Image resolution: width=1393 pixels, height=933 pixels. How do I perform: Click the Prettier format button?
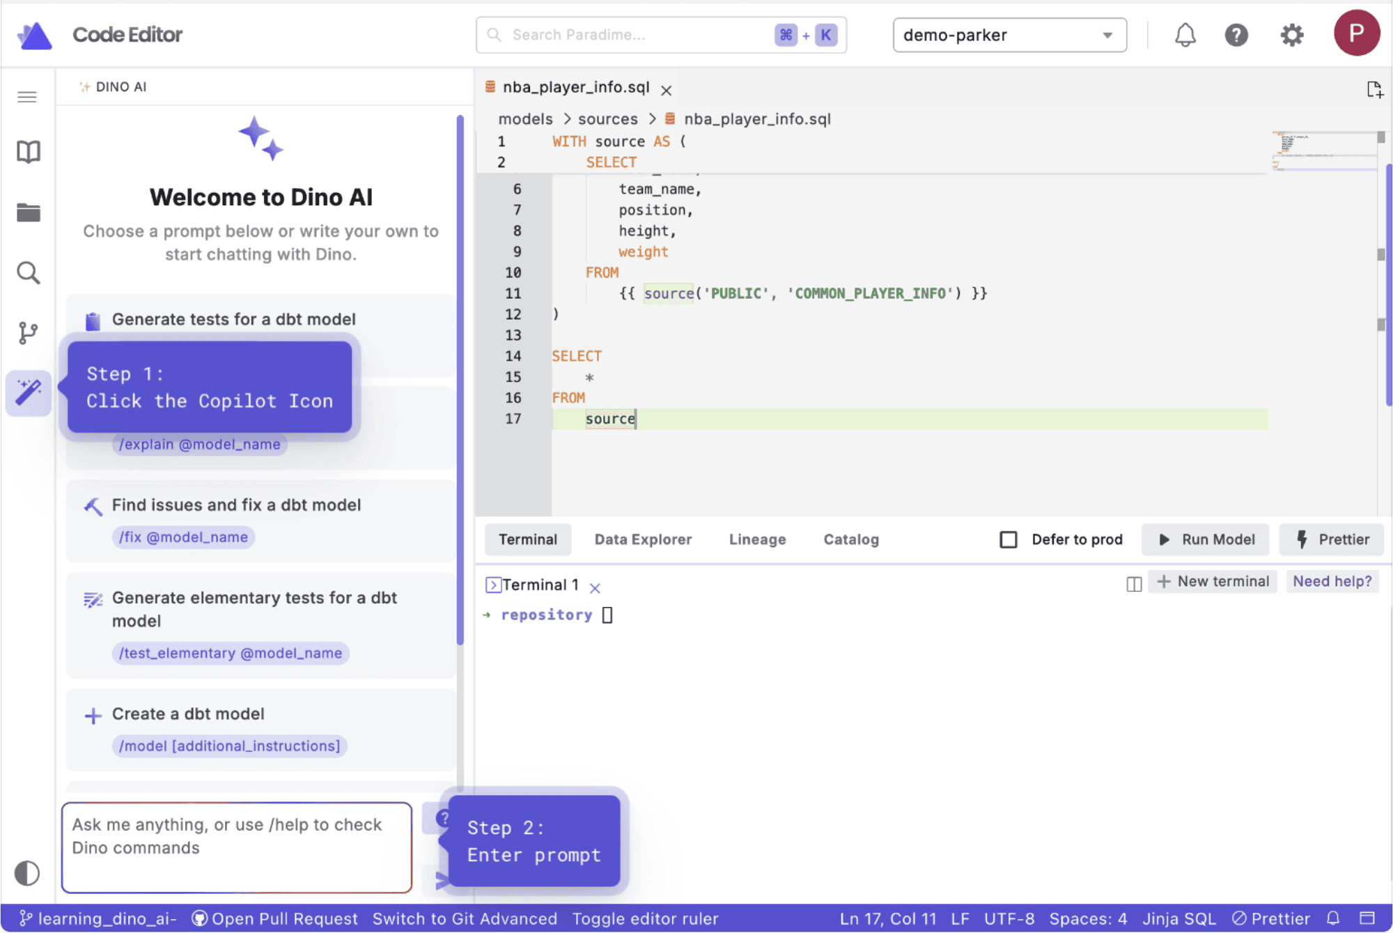[x=1331, y=540]
